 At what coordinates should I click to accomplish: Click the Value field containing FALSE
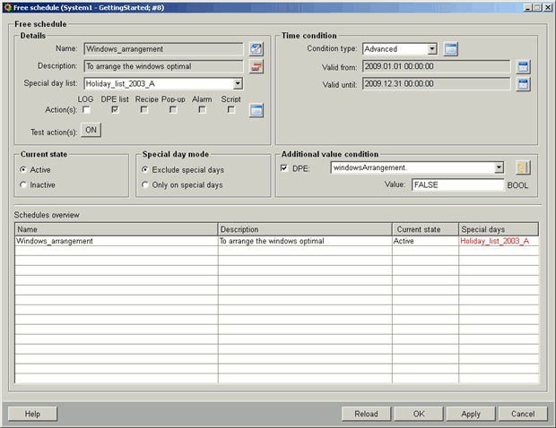[457, 184]
